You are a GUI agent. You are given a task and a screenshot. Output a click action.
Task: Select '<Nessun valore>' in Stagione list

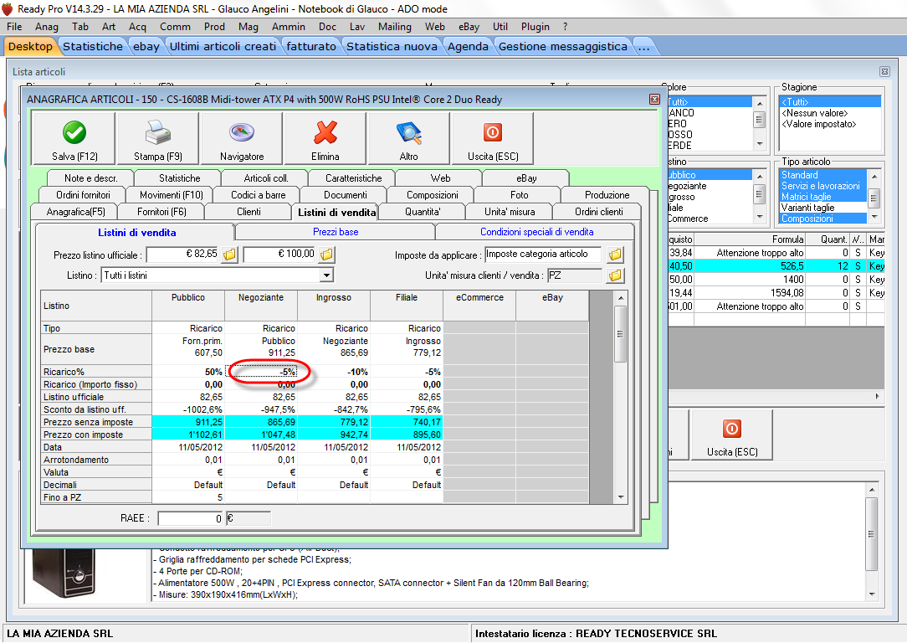pos(813,113)
